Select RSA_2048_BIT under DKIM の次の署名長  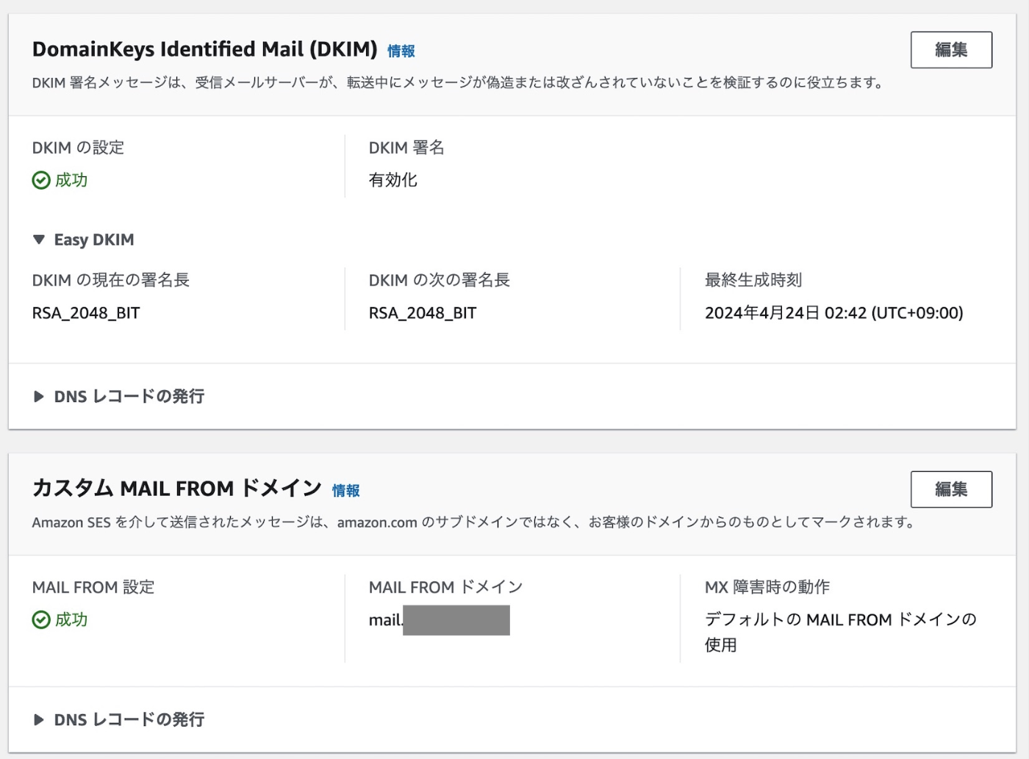click(423, 313)
